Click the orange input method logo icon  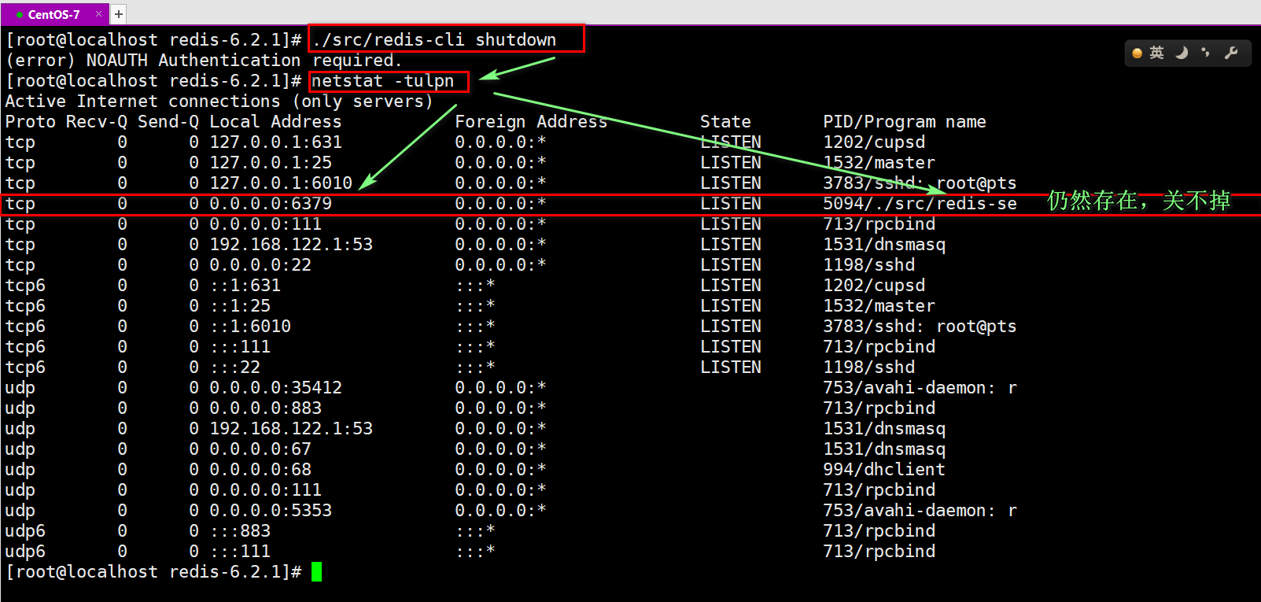1137,53
